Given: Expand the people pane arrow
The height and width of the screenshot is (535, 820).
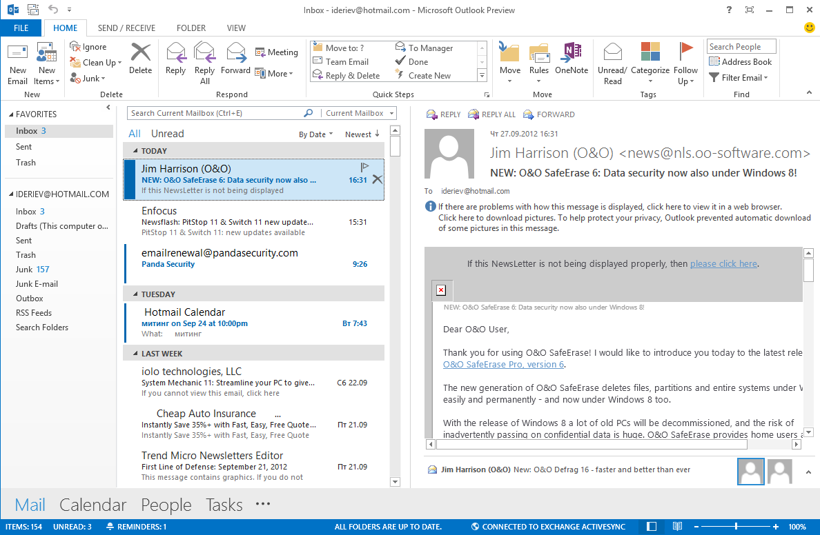Looking at the screenshot, I should point(808,472).
